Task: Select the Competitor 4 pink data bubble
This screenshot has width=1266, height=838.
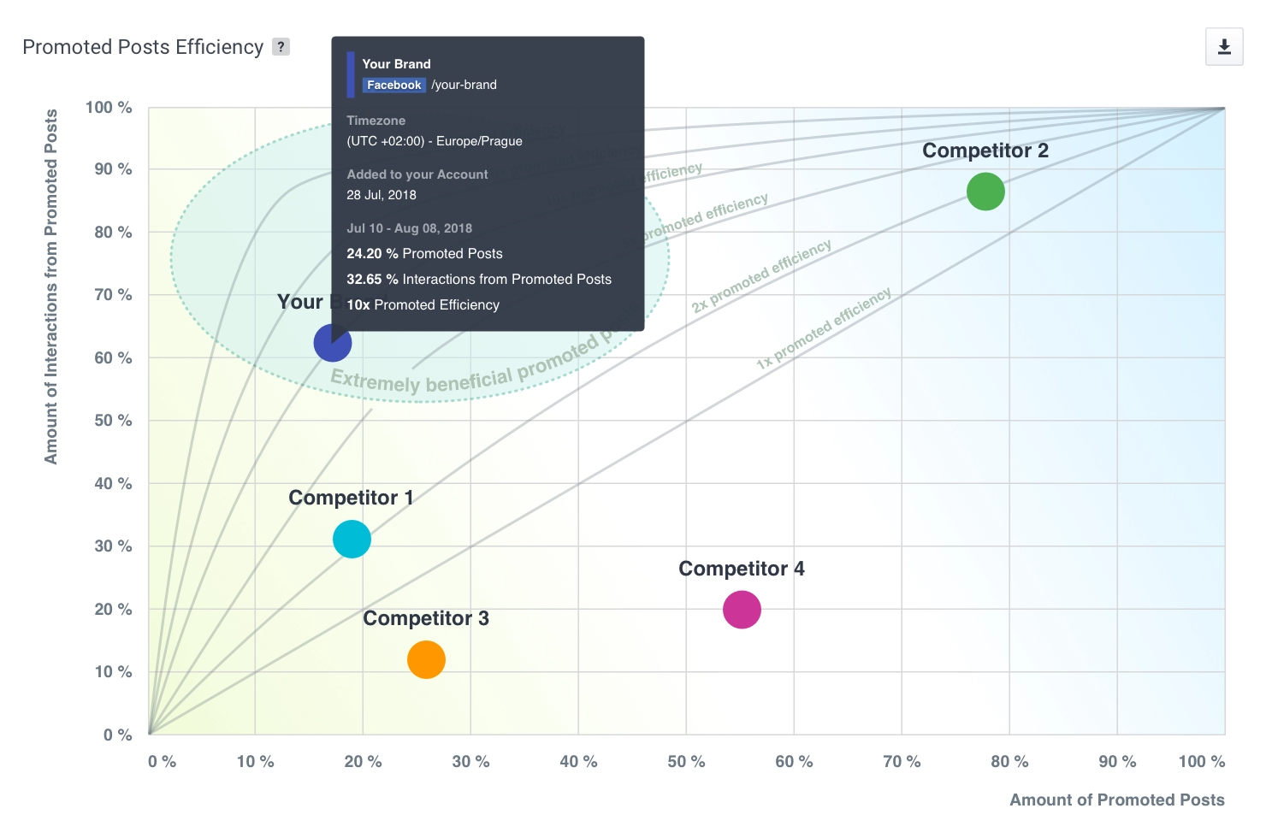Action: (x=742, y=610)
